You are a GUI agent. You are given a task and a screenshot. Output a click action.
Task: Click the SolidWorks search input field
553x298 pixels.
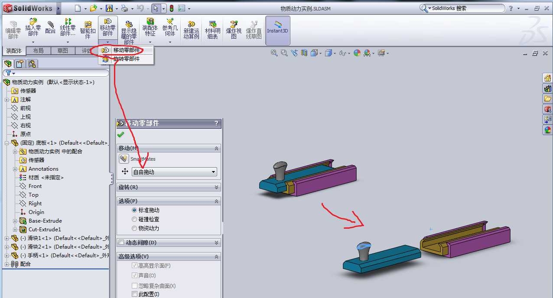[x=466, y=8]
